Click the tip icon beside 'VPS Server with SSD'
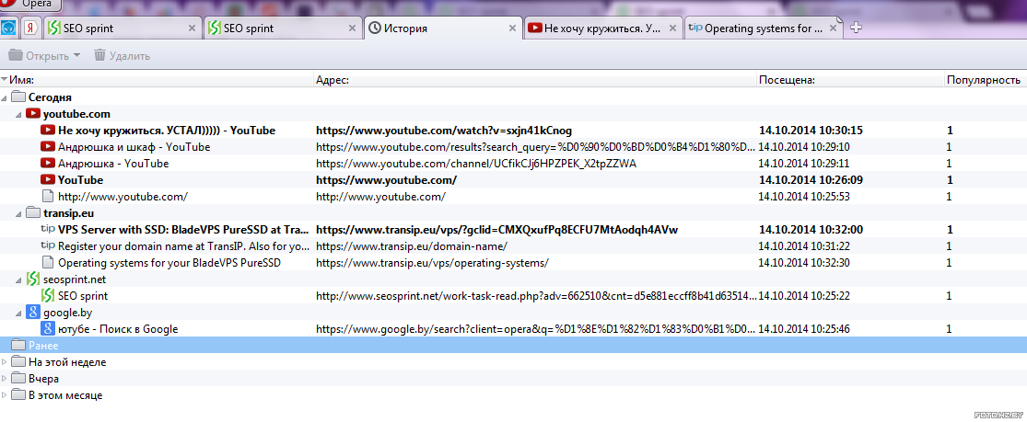Image resolution: width=1027 pixels, height=422 pixels. click(47, 230)
